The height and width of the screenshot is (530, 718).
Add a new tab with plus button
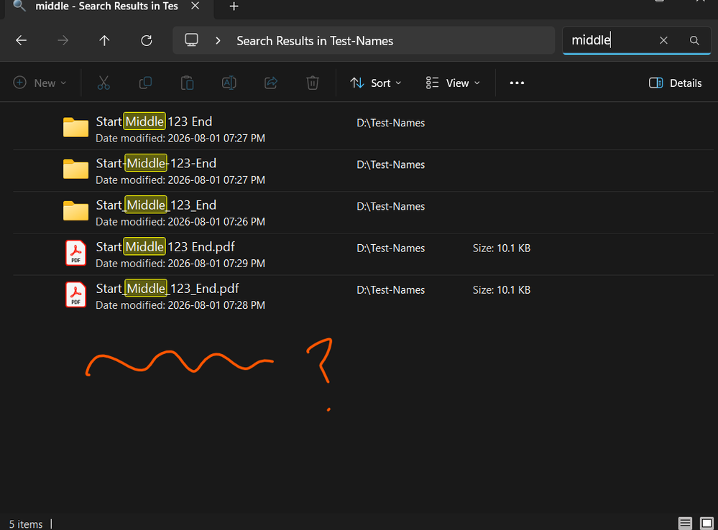click(x=234, y=6)
